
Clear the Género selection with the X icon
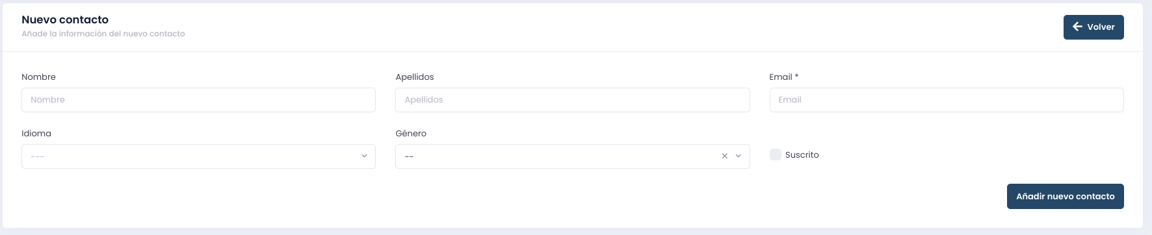click(725, 156)
